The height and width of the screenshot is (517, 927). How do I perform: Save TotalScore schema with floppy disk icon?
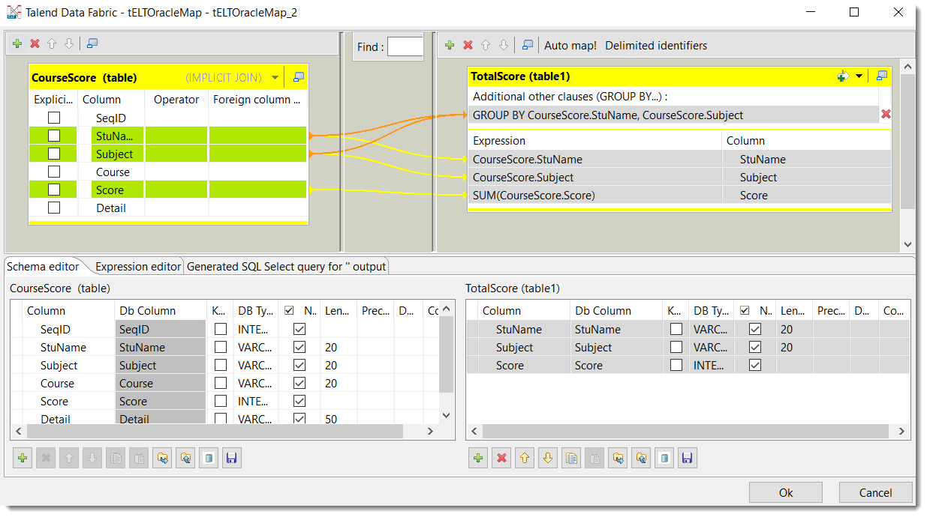click(x=688, y=458)
